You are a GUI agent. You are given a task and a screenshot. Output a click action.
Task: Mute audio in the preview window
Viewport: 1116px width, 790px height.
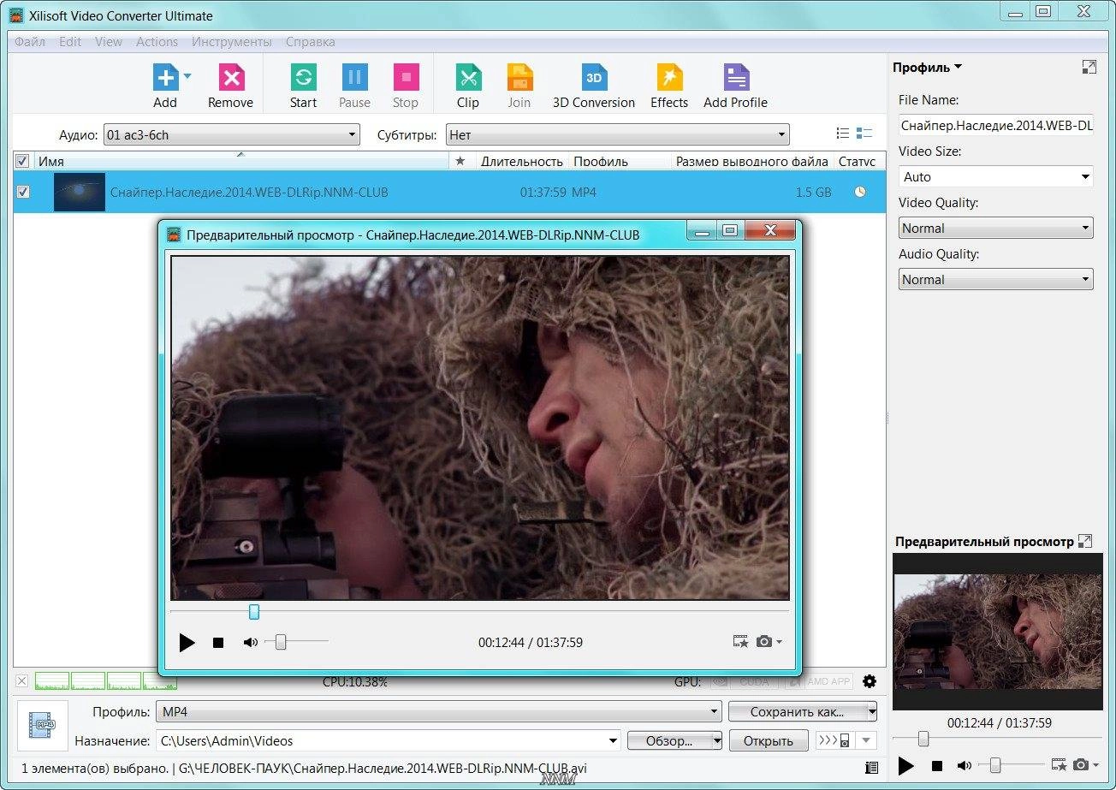250,642
